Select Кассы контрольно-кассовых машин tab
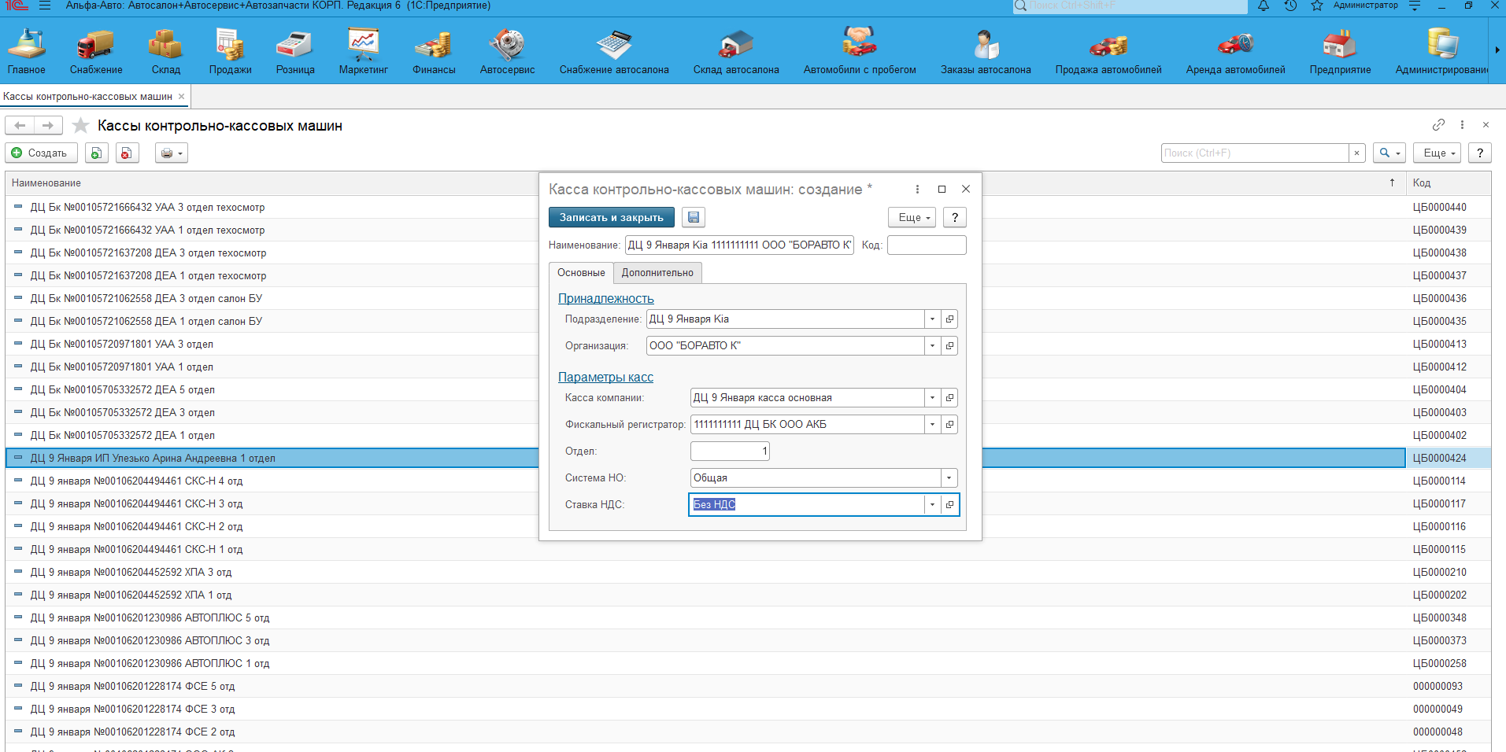This screenshot has height=752, width=1506. (87, 96)
